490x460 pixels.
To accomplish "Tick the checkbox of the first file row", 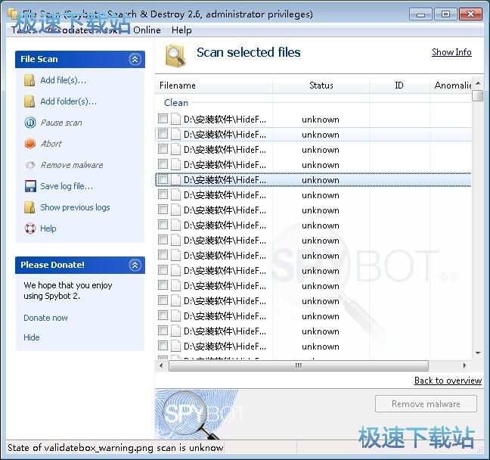I will tap(163, 119).
